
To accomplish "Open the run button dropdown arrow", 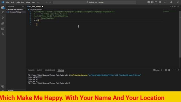I will [173, 7].
